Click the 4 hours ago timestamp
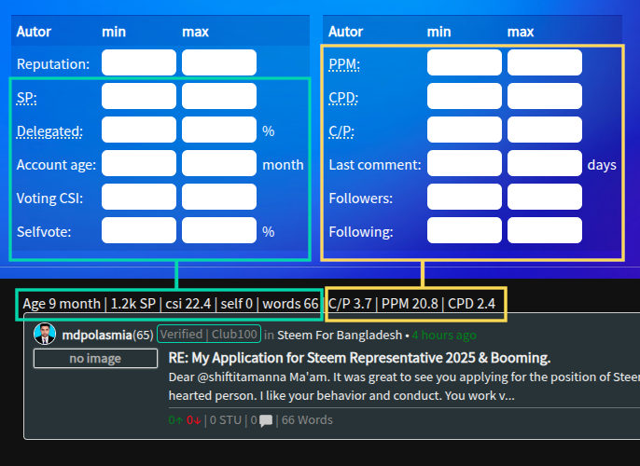Image resolution: width=640 pixels, height=466 pixels. click(444, 336)
